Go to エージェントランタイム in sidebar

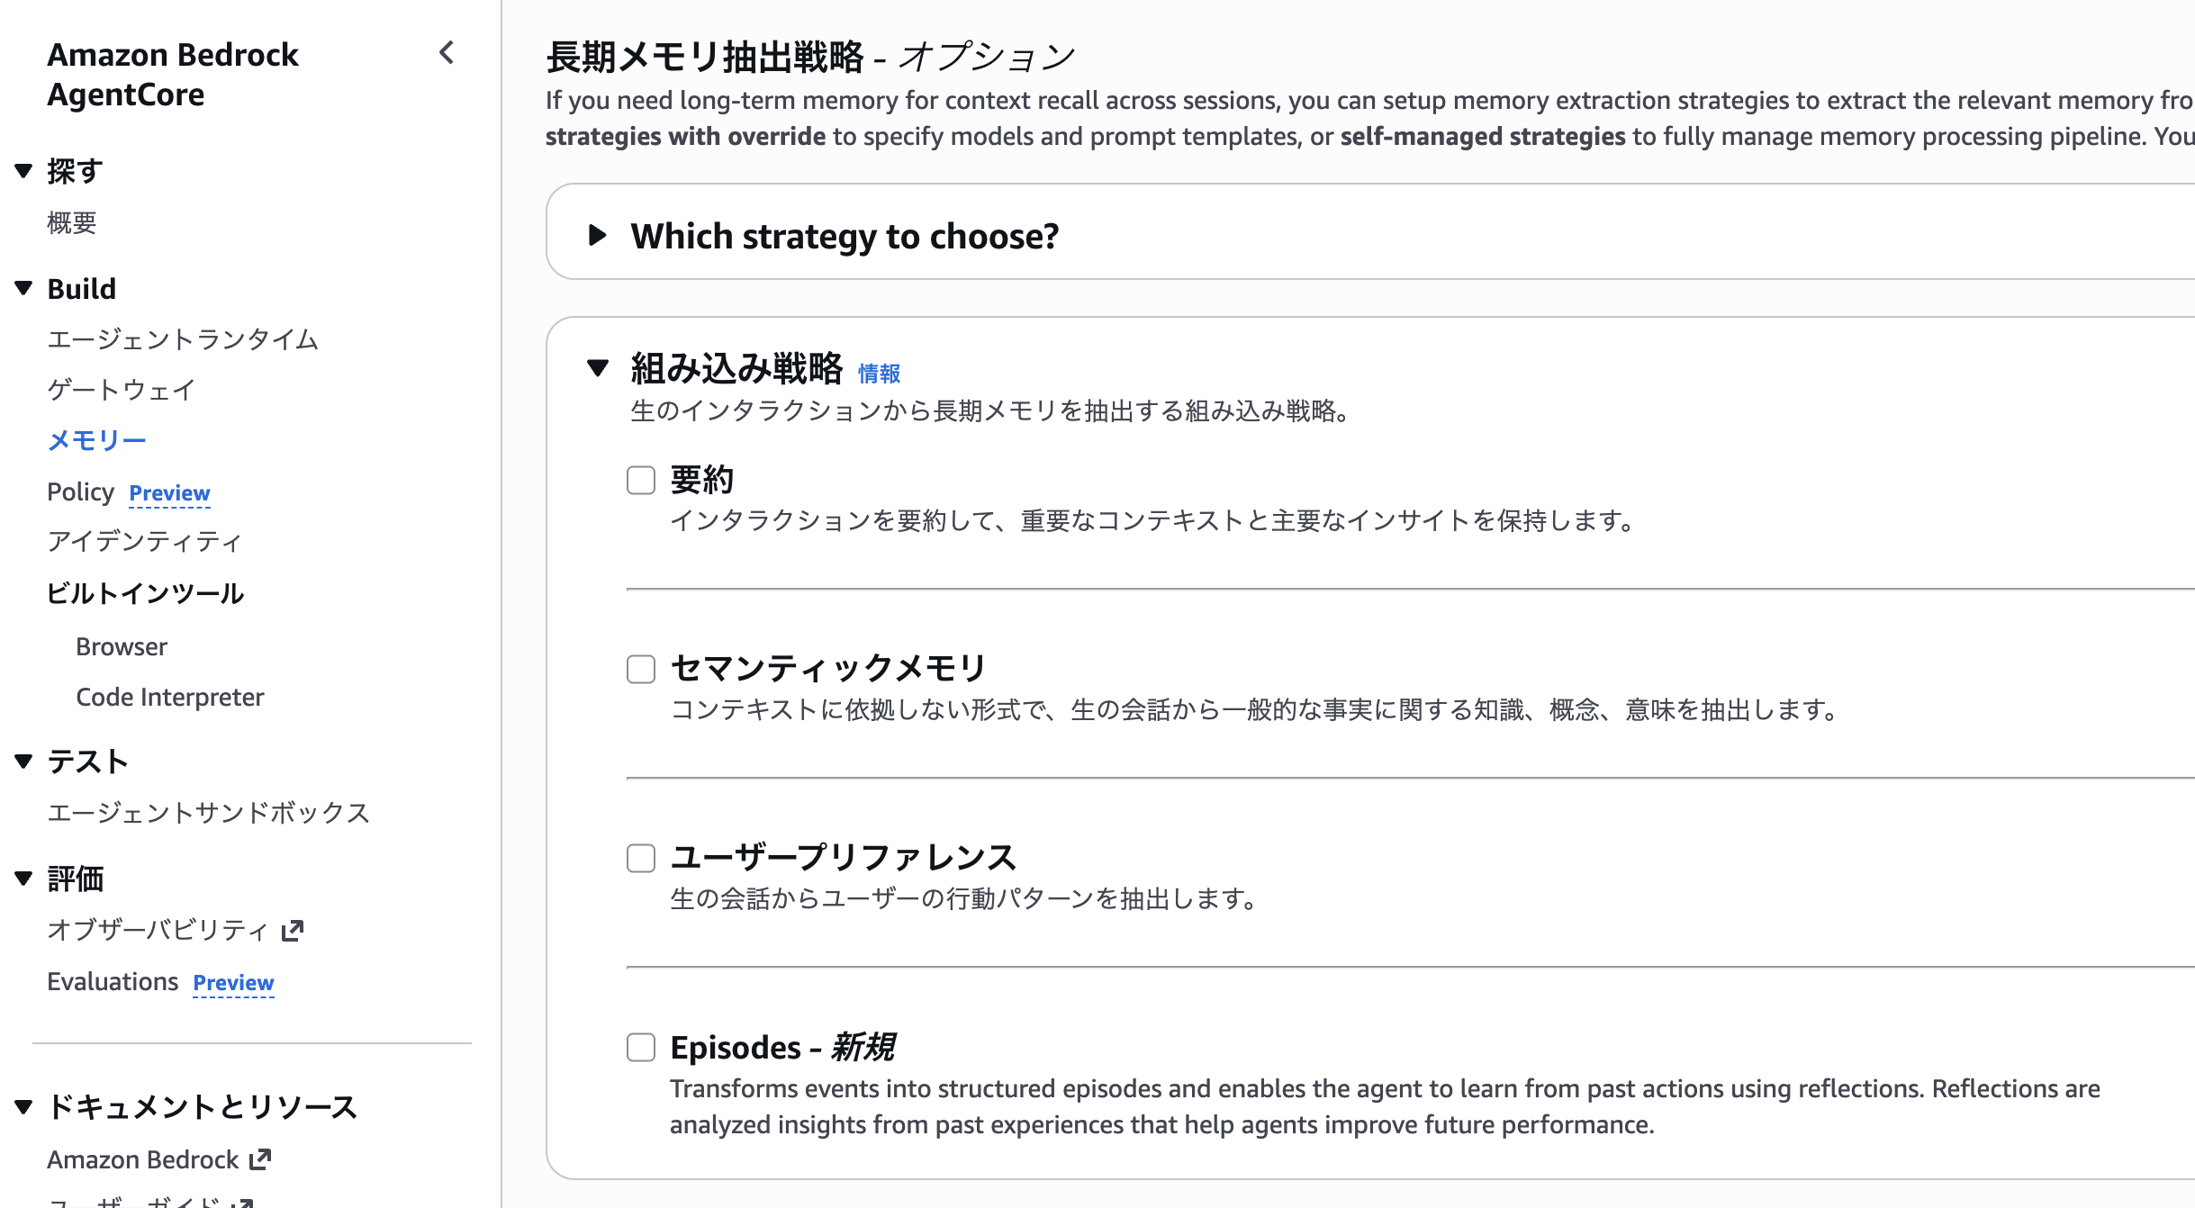pos(183,339)
